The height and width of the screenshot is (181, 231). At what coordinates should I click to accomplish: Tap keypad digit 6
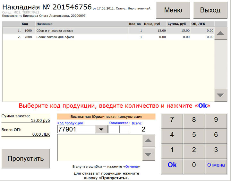click(216, 136)
